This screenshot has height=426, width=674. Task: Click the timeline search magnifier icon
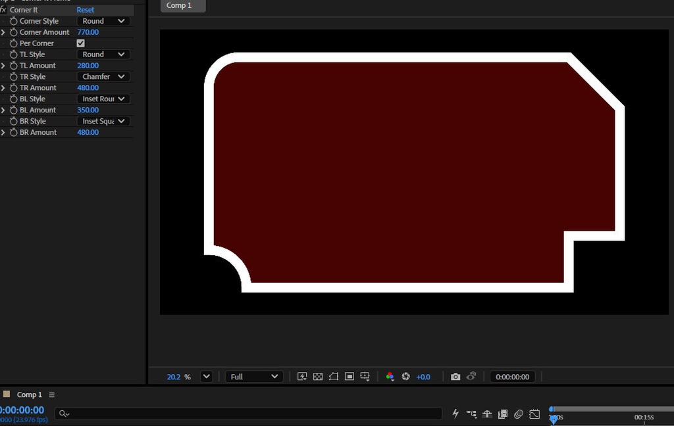coord(64,414)
